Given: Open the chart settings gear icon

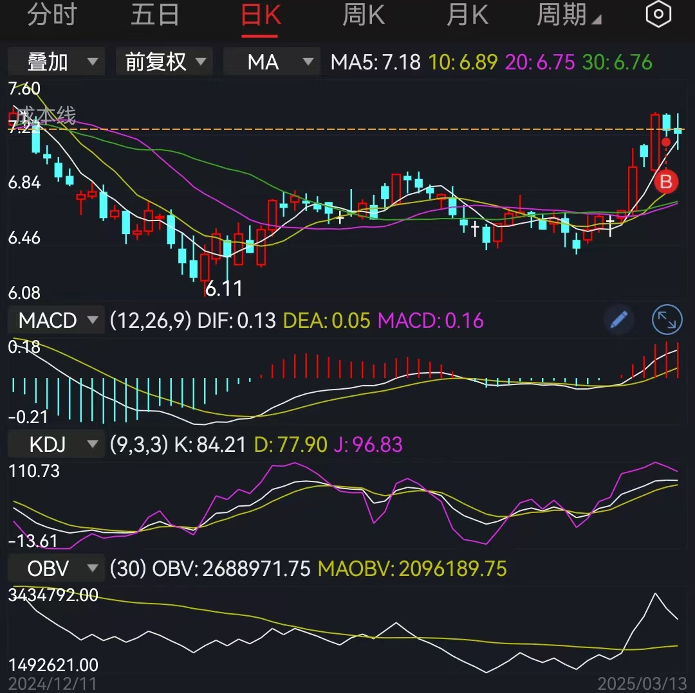Looking at the screenshot, I should pyautogui.click(x=658, y=14).
